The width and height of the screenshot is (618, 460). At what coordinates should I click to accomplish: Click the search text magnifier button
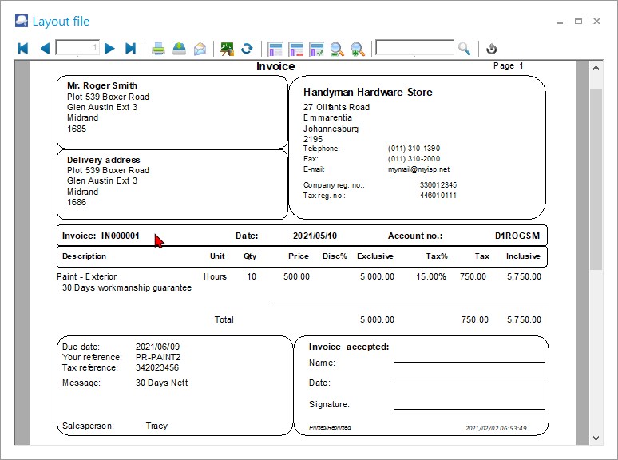pos(465,49)
